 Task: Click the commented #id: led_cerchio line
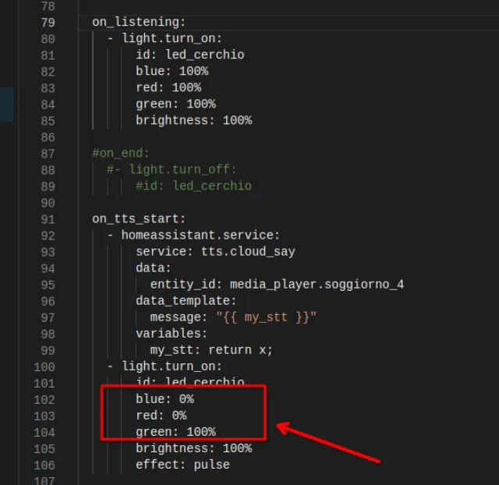coord(193,186)
